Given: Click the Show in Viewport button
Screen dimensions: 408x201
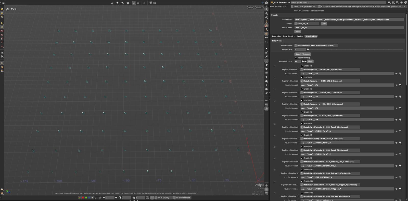Looking at the screenshot, I should (x=303, y=54).
